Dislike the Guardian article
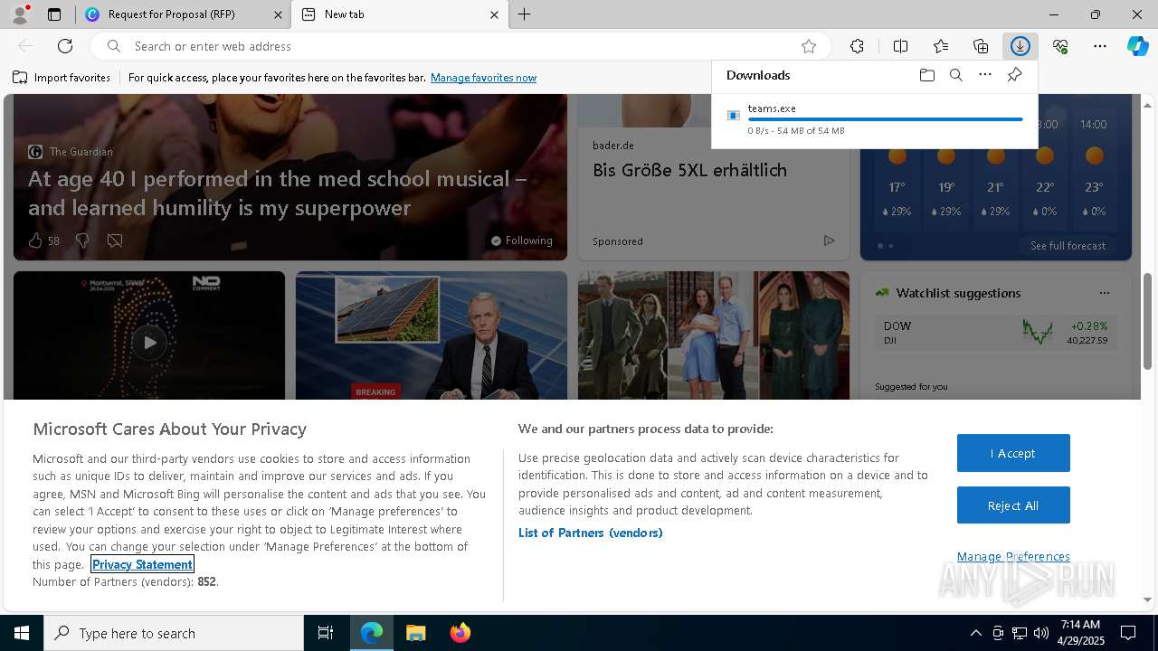The width and height of the screenshot is (1158, 651). coord(82,241)
